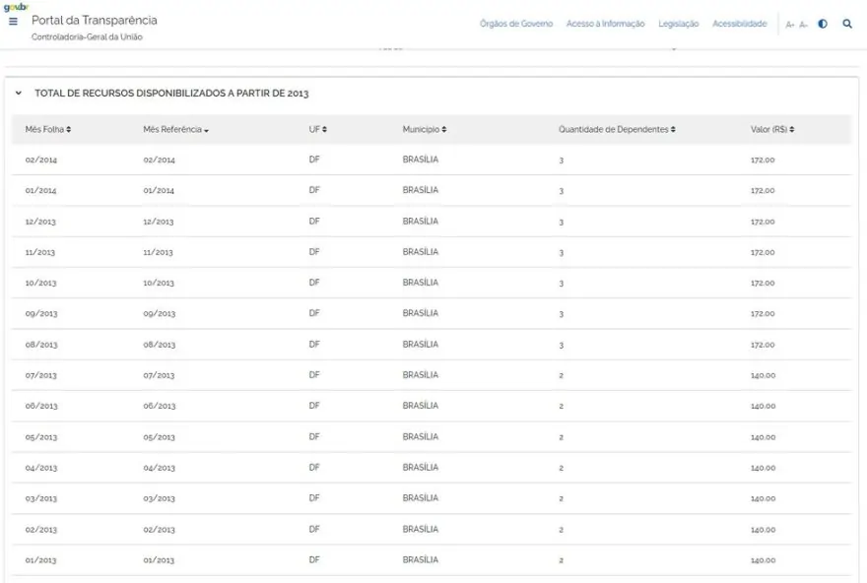Sort by Valor (R$) column
The image size is (867, 583).
click(772, 130)
